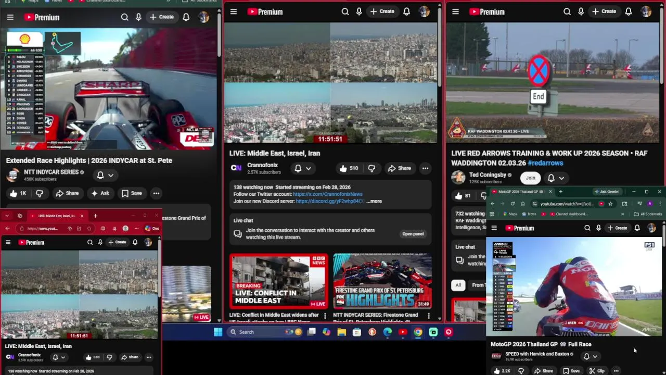
Task: Click the account avatar in the Red Arrows window
Action: coord(646,11)
